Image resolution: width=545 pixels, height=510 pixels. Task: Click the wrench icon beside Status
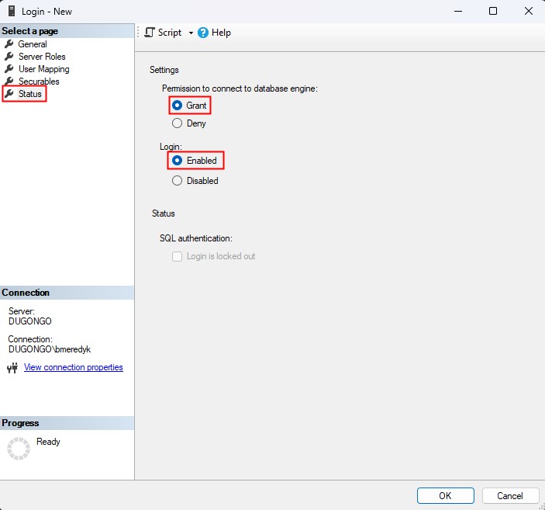(9, 93)
